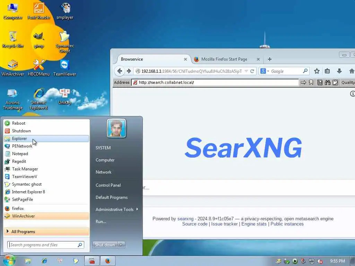Select the TeamViewer desktop icon
355x266 pixels.
tap(65, 68)
